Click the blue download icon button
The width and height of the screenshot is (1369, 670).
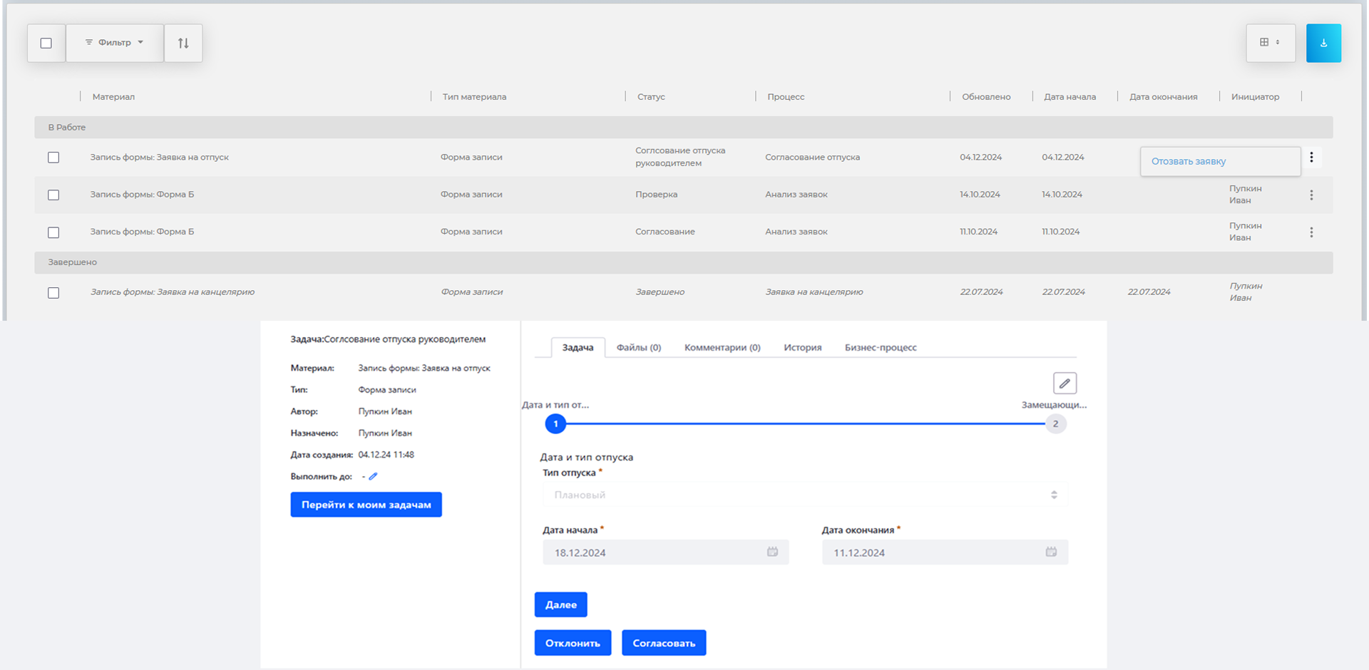(x=1323, y=43)
